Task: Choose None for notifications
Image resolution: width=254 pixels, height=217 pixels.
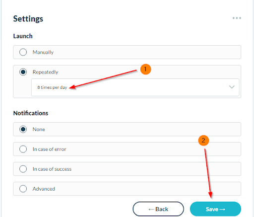Action: [23, 129]
